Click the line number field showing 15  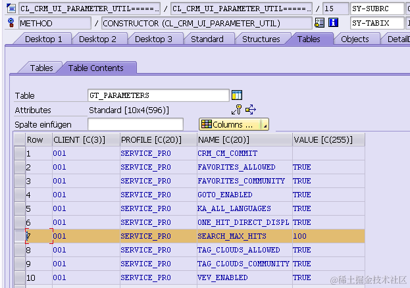336,9
